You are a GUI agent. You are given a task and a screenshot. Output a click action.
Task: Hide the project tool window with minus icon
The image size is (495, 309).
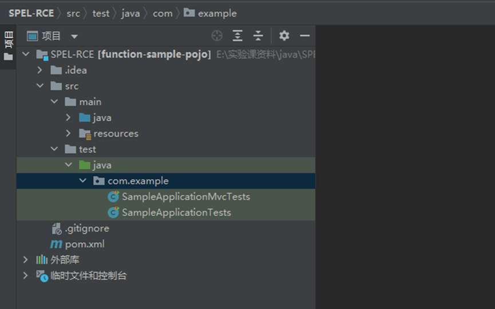click(x=305, y=36)
